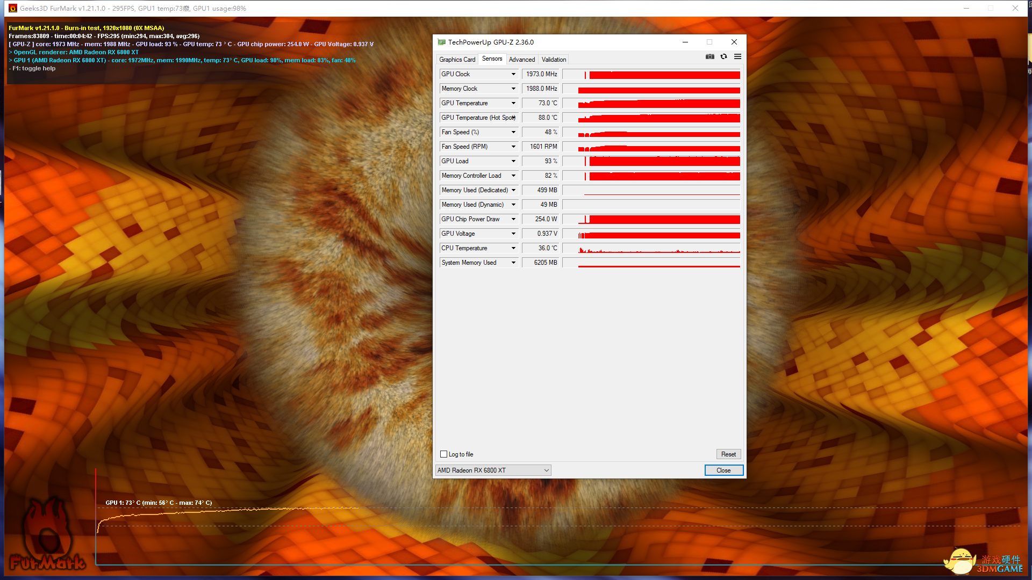This screenshot has height=580, width=1032.
Task: Click the OpenGL renderer line in FurMark
Action: 74,52
